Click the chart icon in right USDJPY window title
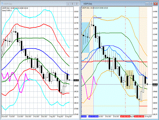The height and width of the screenshot is (120, 159). click(82, 4)
